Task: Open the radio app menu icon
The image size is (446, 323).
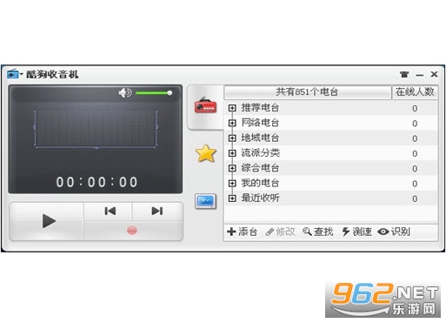Action: 15,74
